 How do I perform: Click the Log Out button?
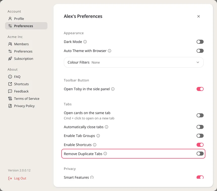tap(17, 178)
